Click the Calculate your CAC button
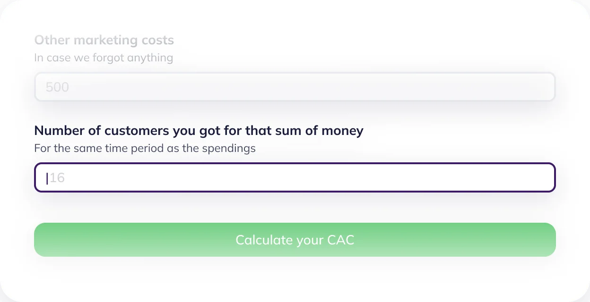This screenshot has height=302, width=590. point(295,240)
